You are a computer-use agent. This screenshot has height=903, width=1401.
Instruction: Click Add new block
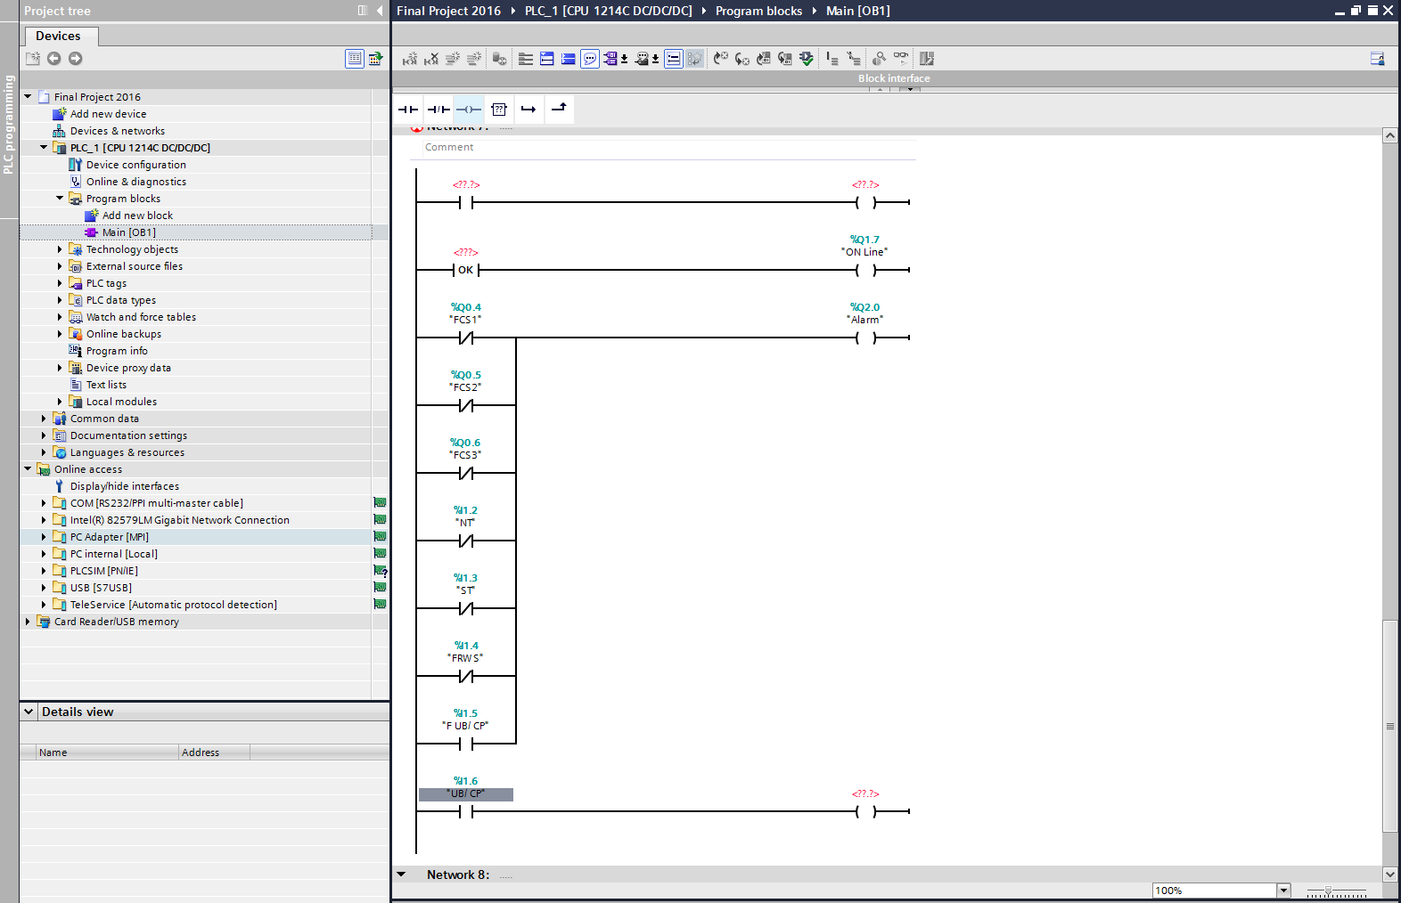[x=137, y=216]
